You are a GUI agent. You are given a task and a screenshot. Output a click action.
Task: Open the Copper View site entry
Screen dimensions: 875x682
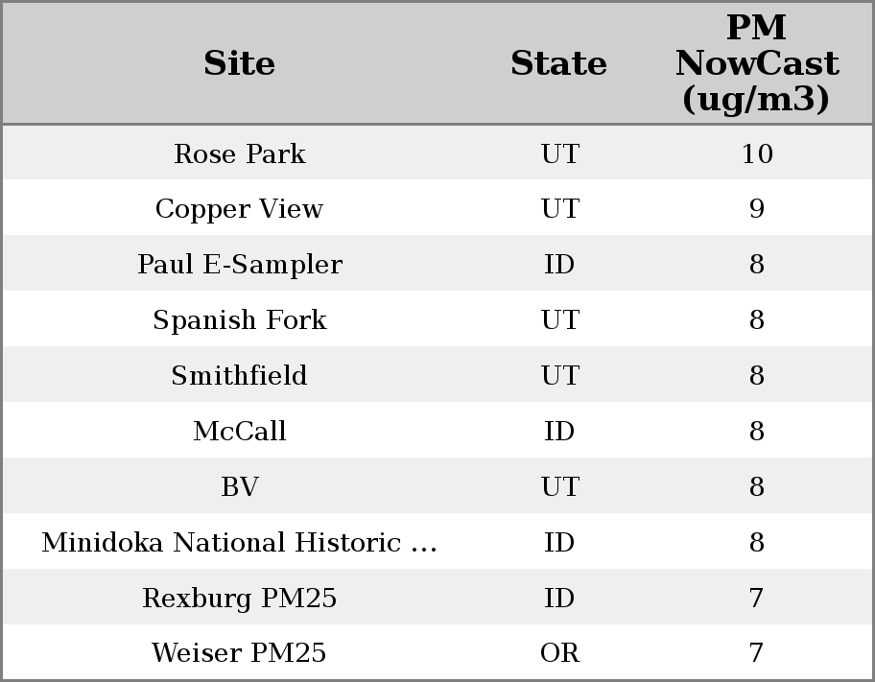239,209
